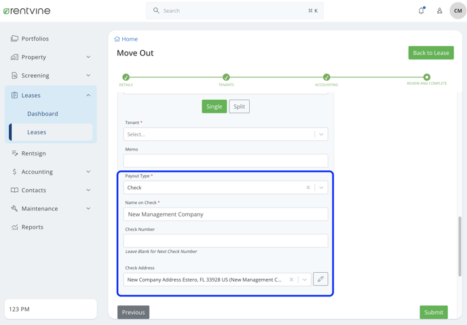Click the Home breadcrumb icon
Viewport: 467px width, 325px height.
[x=117, y=39]
